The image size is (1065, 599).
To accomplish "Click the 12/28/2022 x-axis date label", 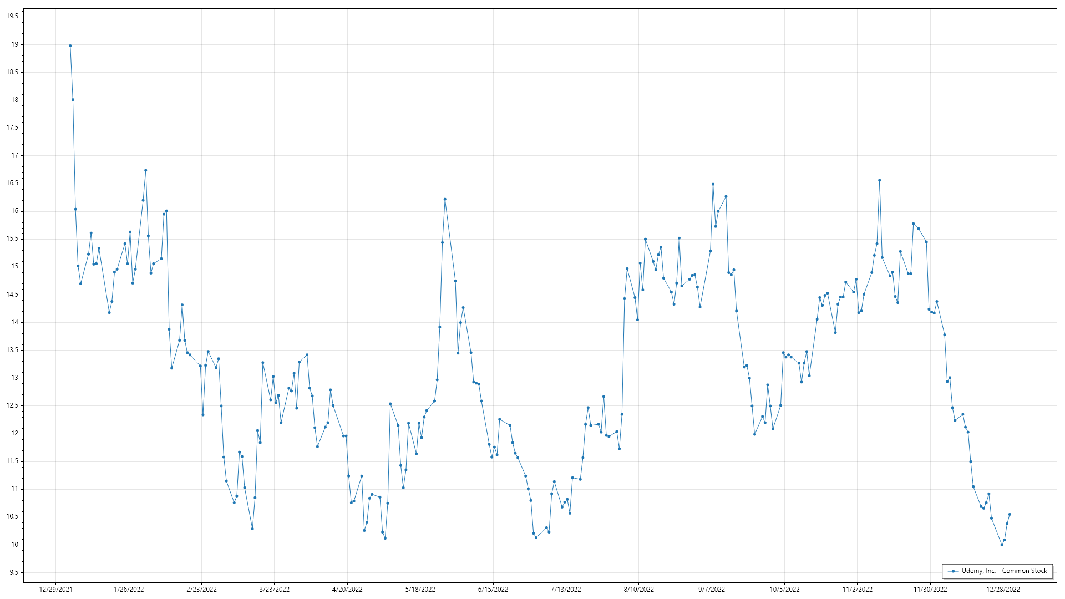I will point(1003,589).
